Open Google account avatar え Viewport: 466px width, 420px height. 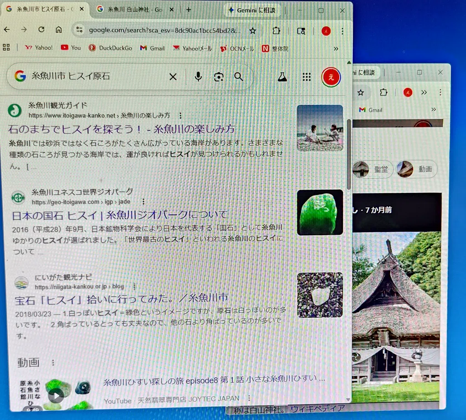click(331, 78)
